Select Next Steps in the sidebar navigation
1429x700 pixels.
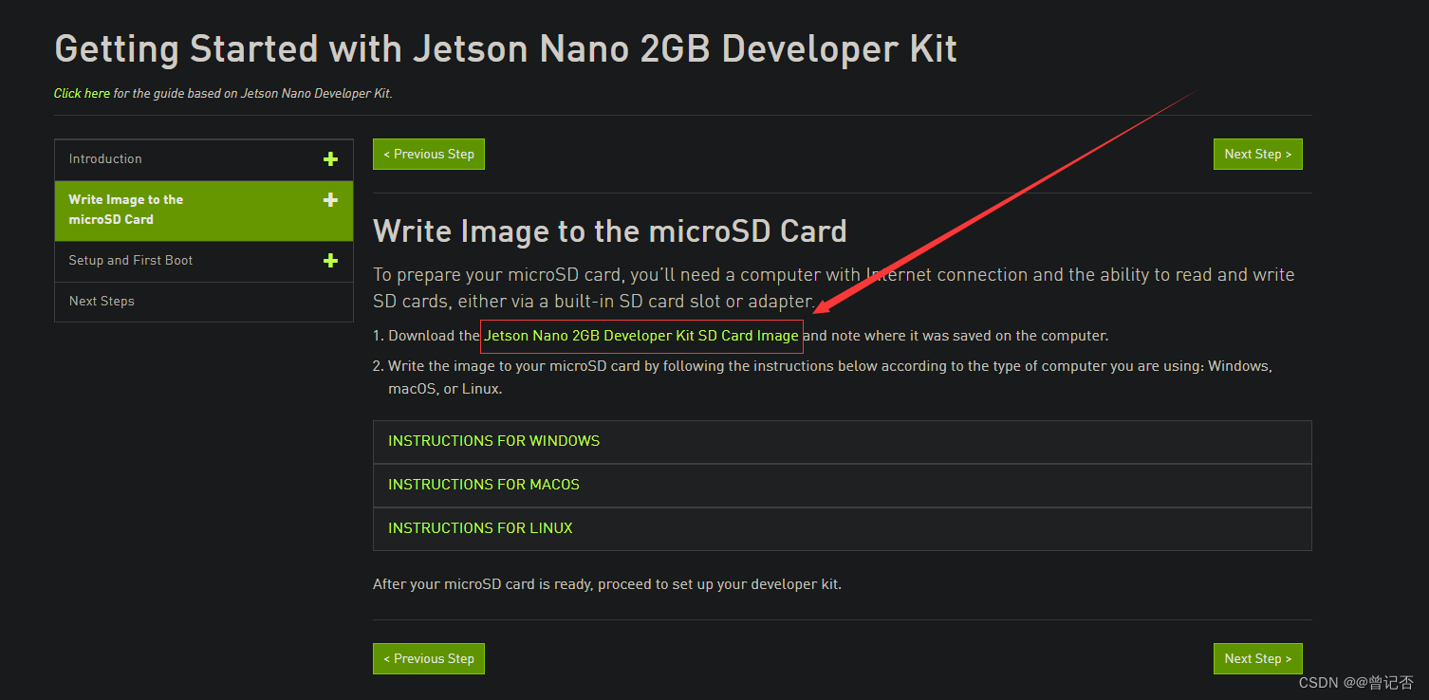102,302
